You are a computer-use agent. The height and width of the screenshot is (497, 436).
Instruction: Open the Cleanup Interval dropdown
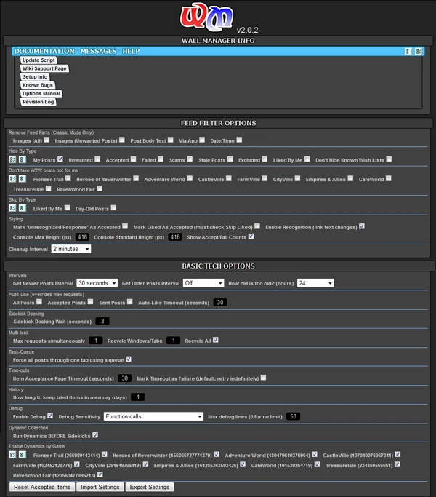[x=71, y=249]
